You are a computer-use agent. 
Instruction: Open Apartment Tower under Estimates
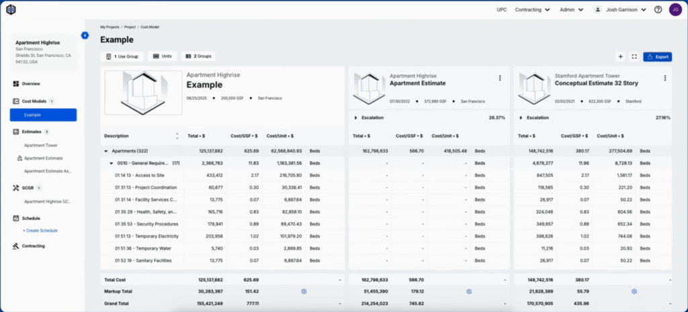click(x=41, y=145)
